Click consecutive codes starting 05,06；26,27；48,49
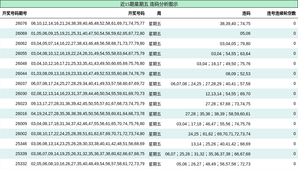Screen dimensions: 298x169 [213, 164]
